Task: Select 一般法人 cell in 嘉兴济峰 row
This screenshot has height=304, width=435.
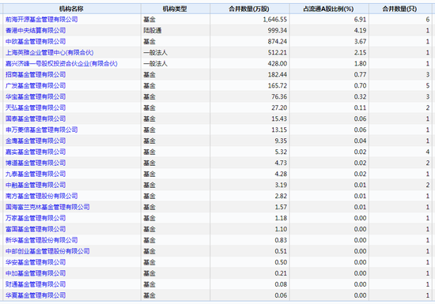Action: click(155, 64)
